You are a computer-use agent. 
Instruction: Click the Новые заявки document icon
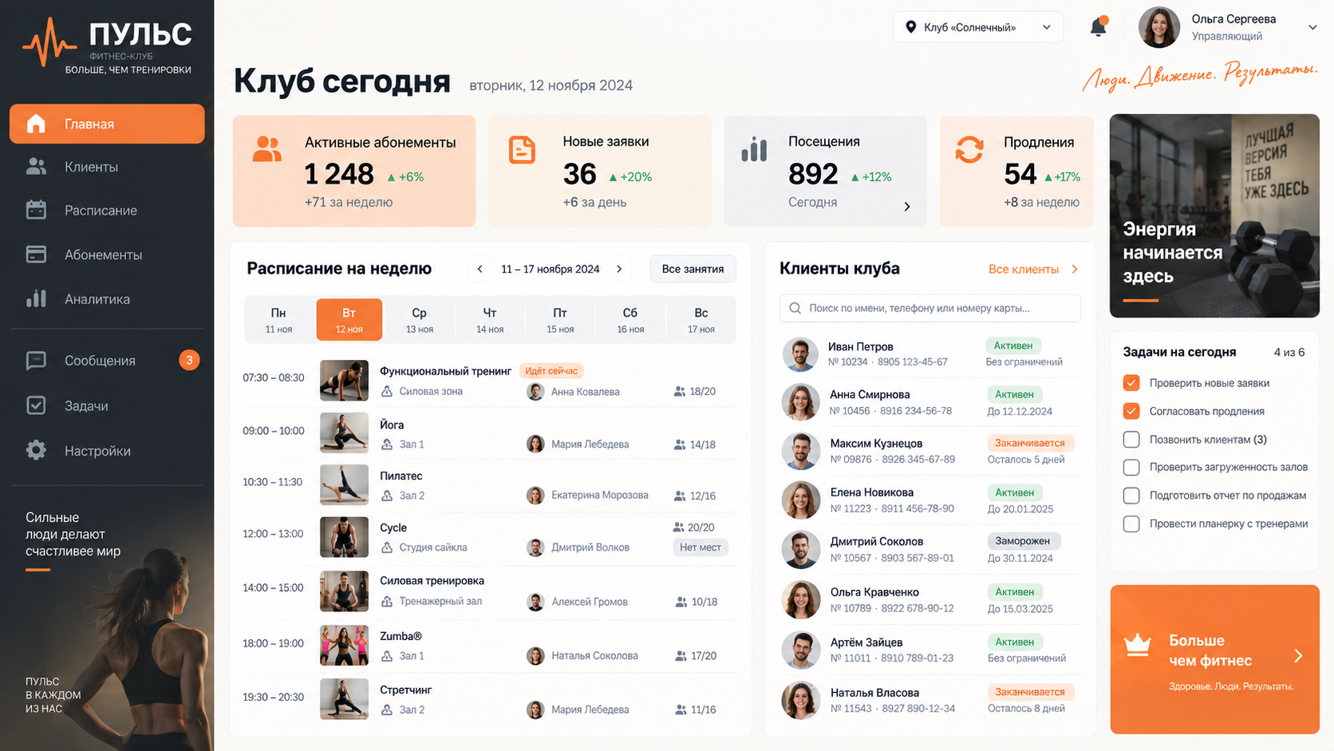tap(522, 150)
